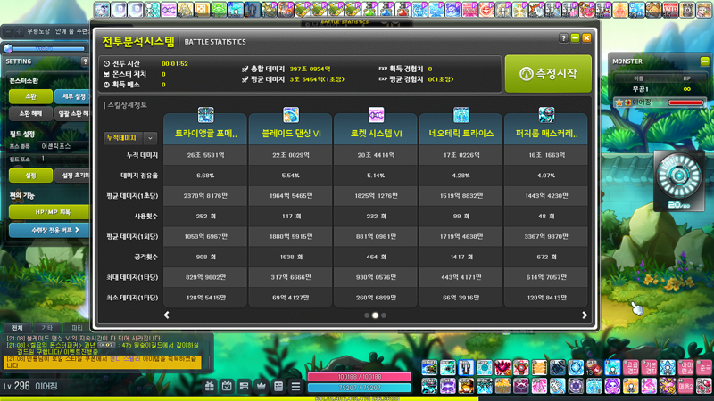Click the 필드포스 input field
714x401 pixels.
(63, 159)
